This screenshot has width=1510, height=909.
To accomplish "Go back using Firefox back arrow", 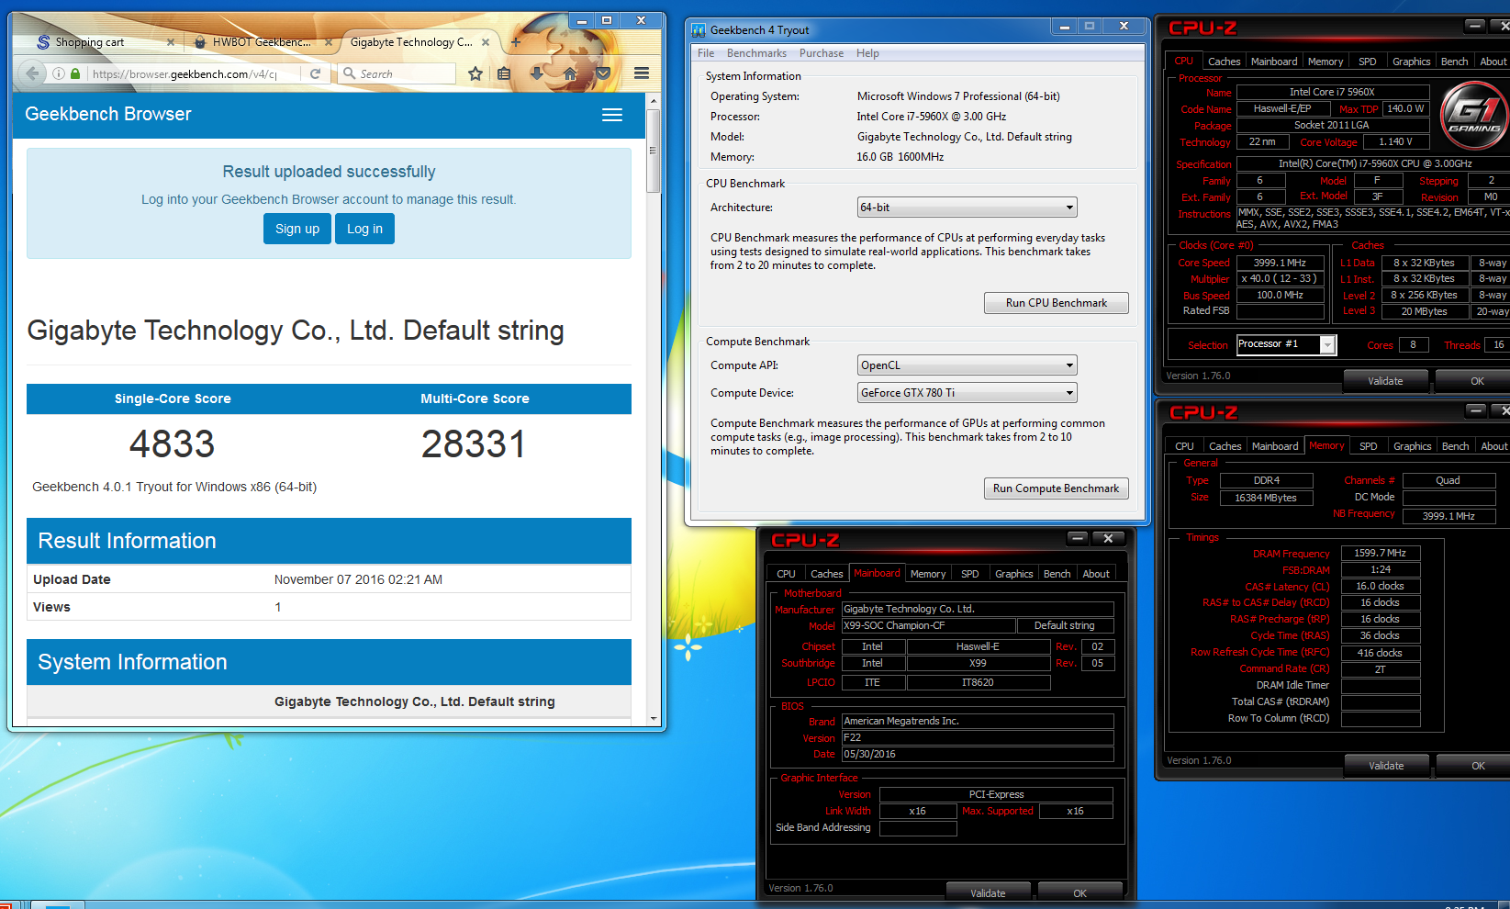I will (x=33, y=73).
